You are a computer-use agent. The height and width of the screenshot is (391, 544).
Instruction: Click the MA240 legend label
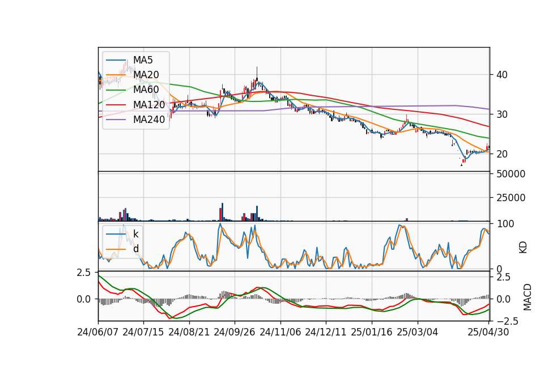(149, 120)
